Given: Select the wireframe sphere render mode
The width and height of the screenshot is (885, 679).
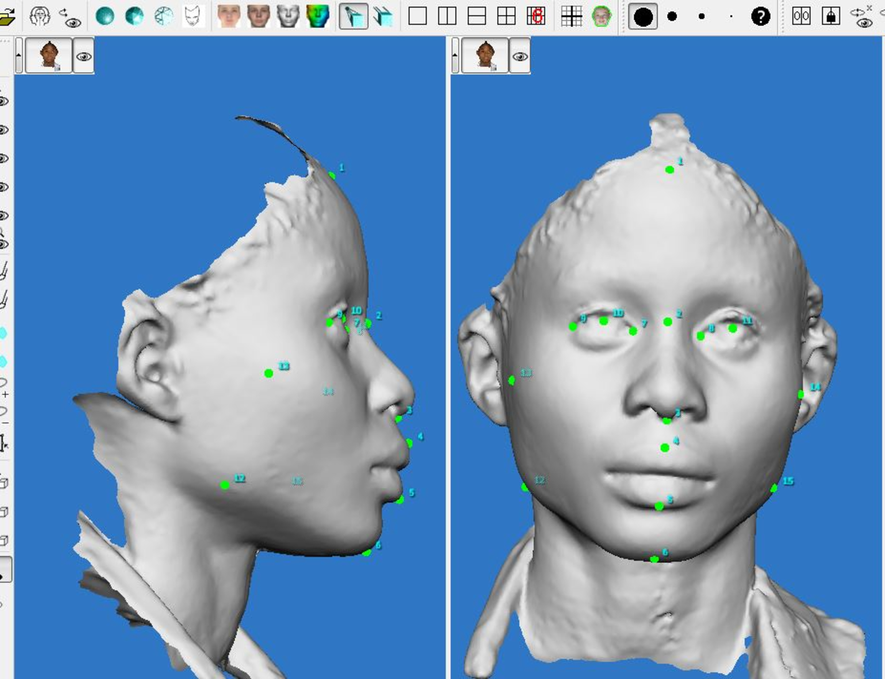Looking at the screenshot, I should tap(164, 16).
